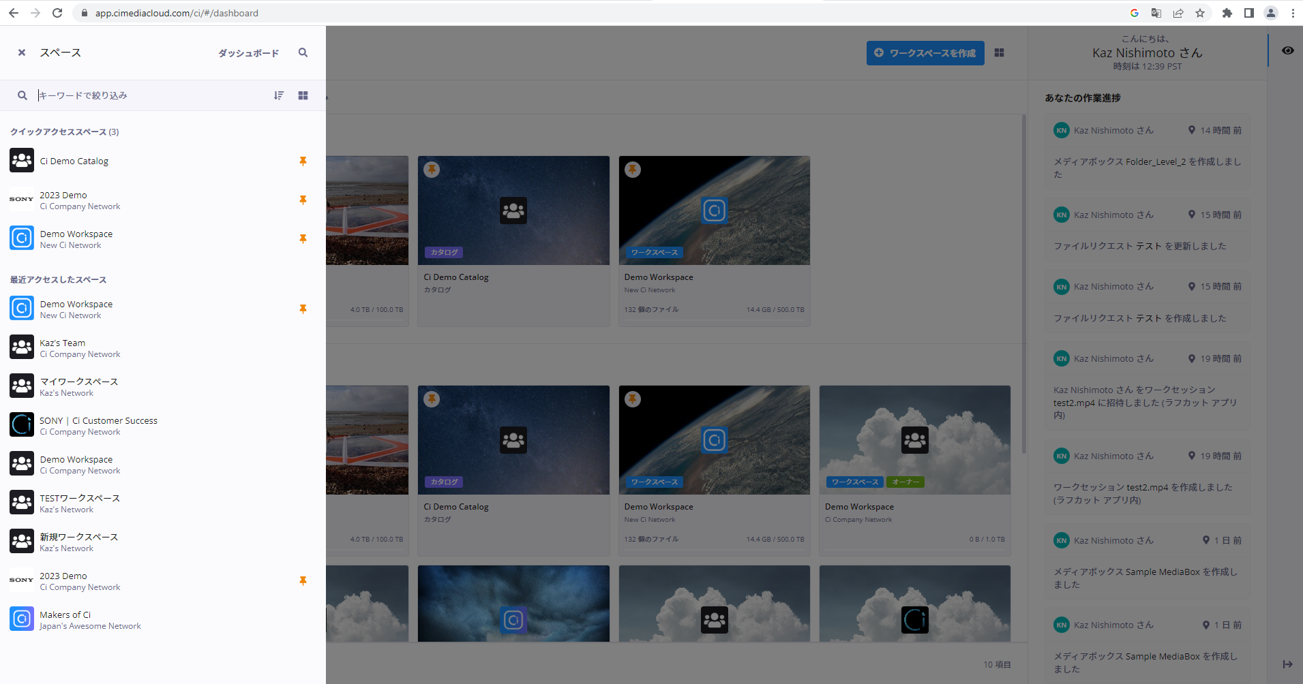Click location pin icon beside 14 時間 前
This screenshot has height=684, width=1303.
pos(1192,130)
